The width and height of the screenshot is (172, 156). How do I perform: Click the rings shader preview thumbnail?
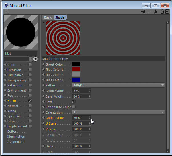point(63,38)
